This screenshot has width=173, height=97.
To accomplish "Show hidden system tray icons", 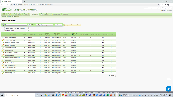I will (x=134, y=95).
